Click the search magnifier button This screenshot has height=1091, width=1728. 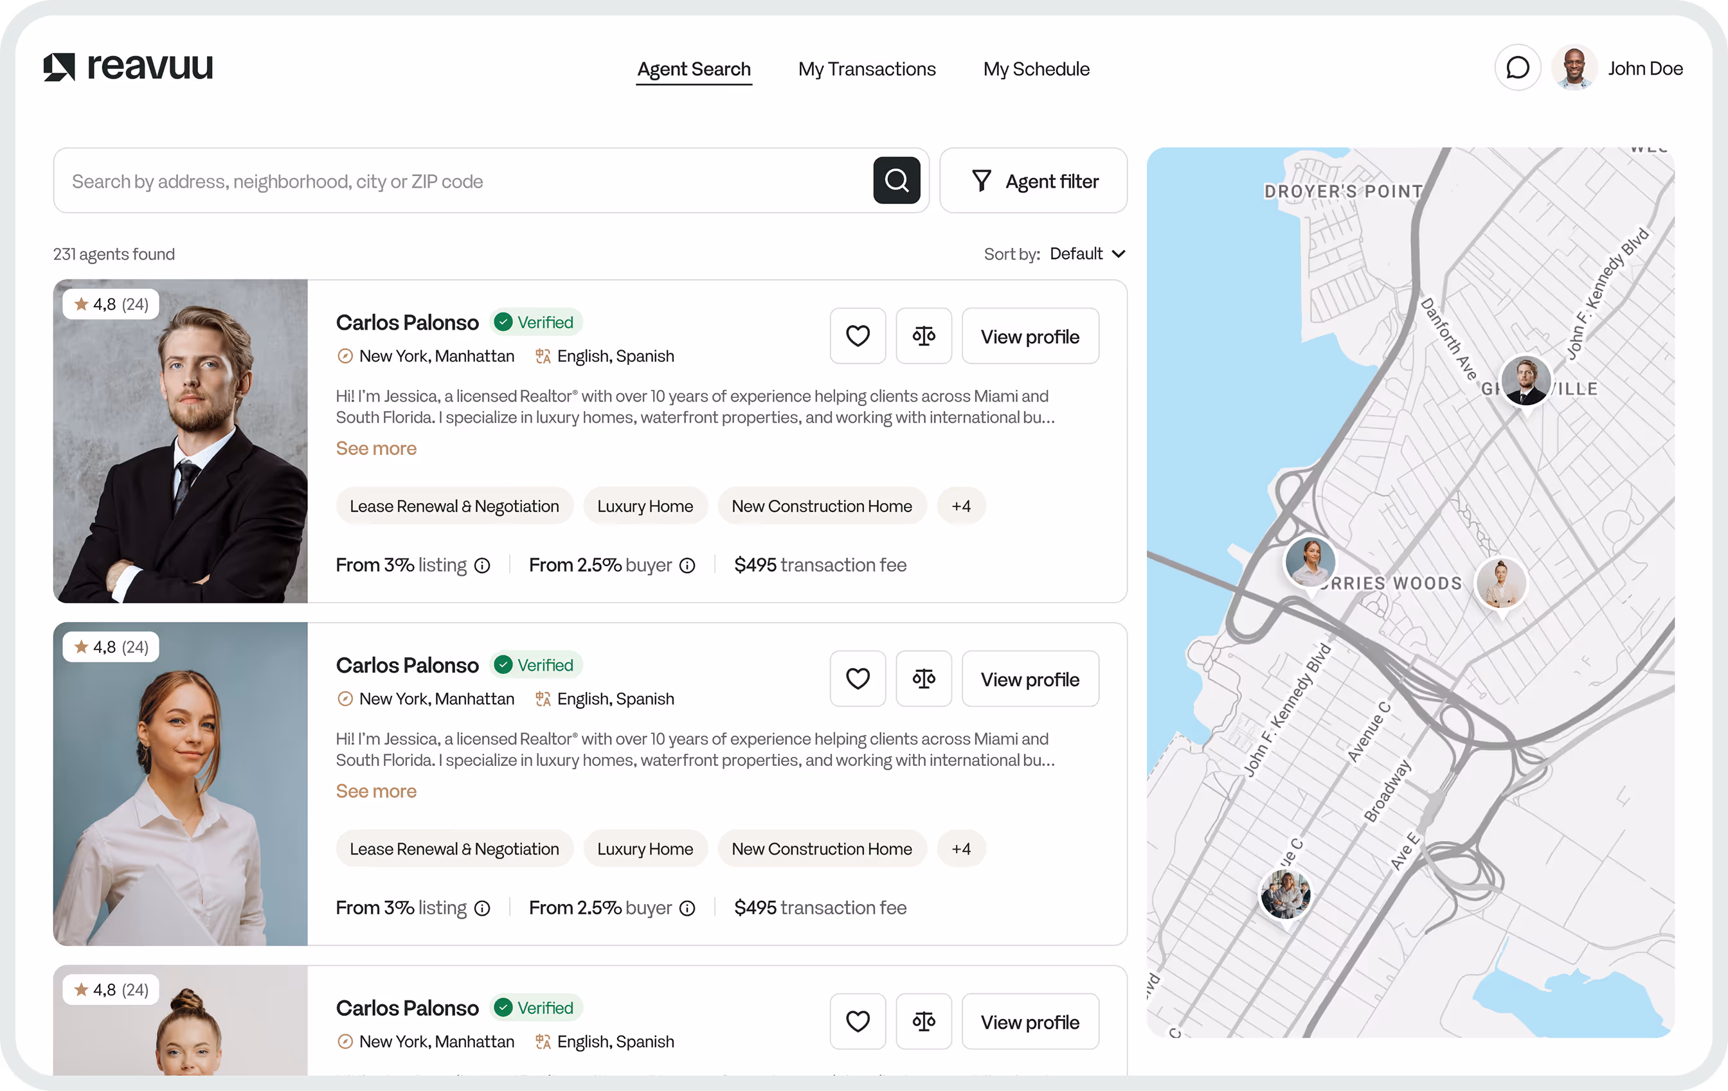pos(896,180)
